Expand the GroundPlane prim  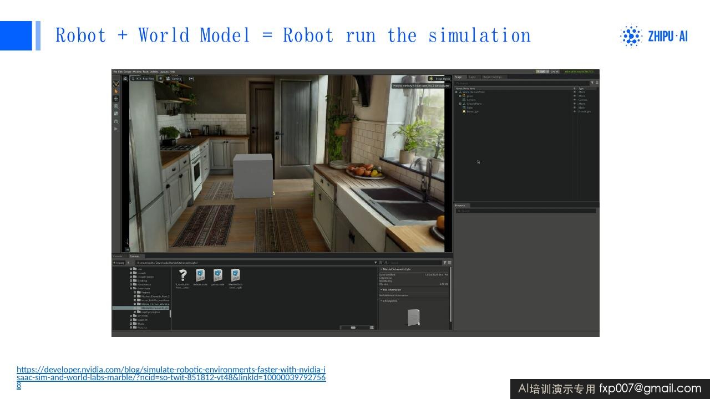coord(460,104)
